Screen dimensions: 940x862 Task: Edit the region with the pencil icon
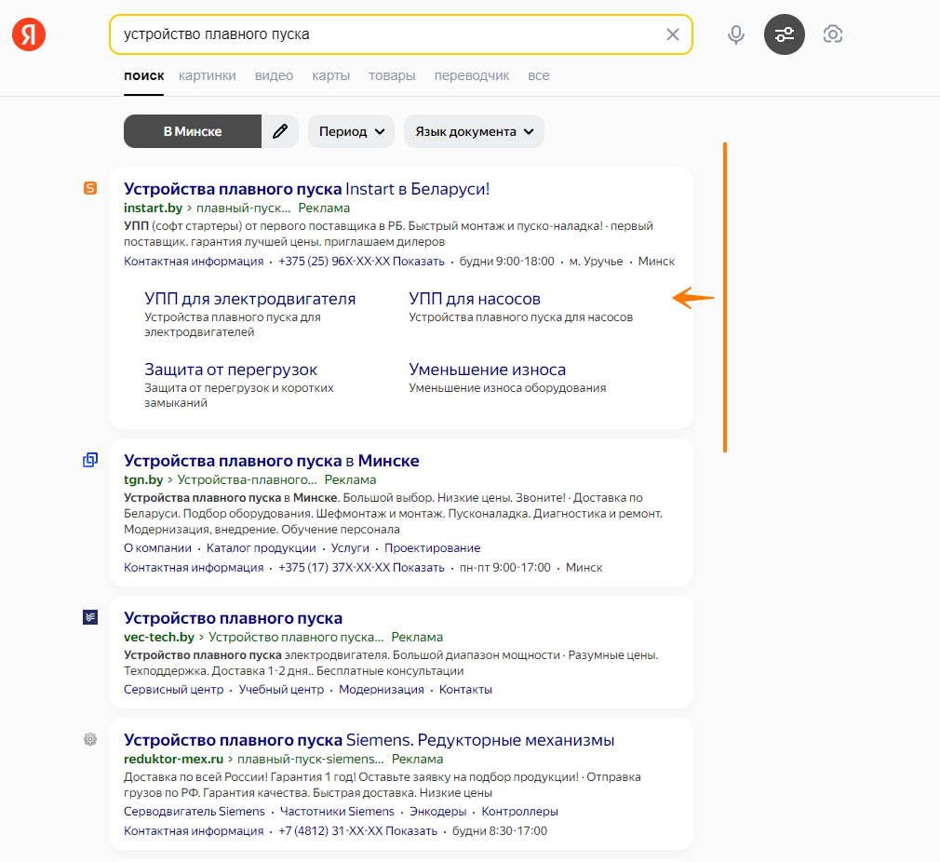point(280,131)
